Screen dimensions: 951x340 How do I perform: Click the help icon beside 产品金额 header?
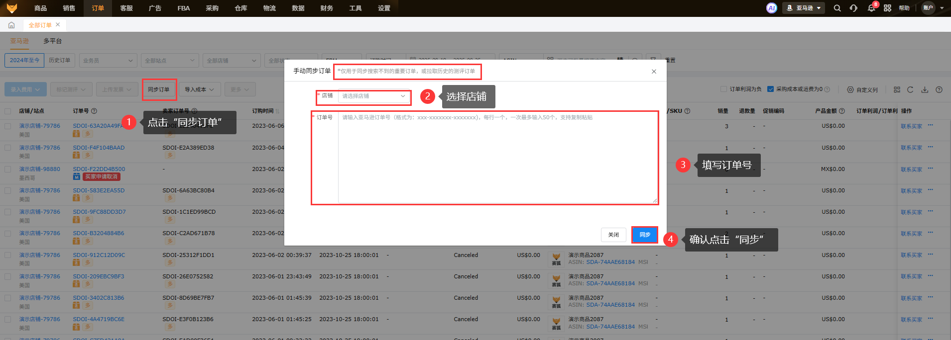click(842, 111)
